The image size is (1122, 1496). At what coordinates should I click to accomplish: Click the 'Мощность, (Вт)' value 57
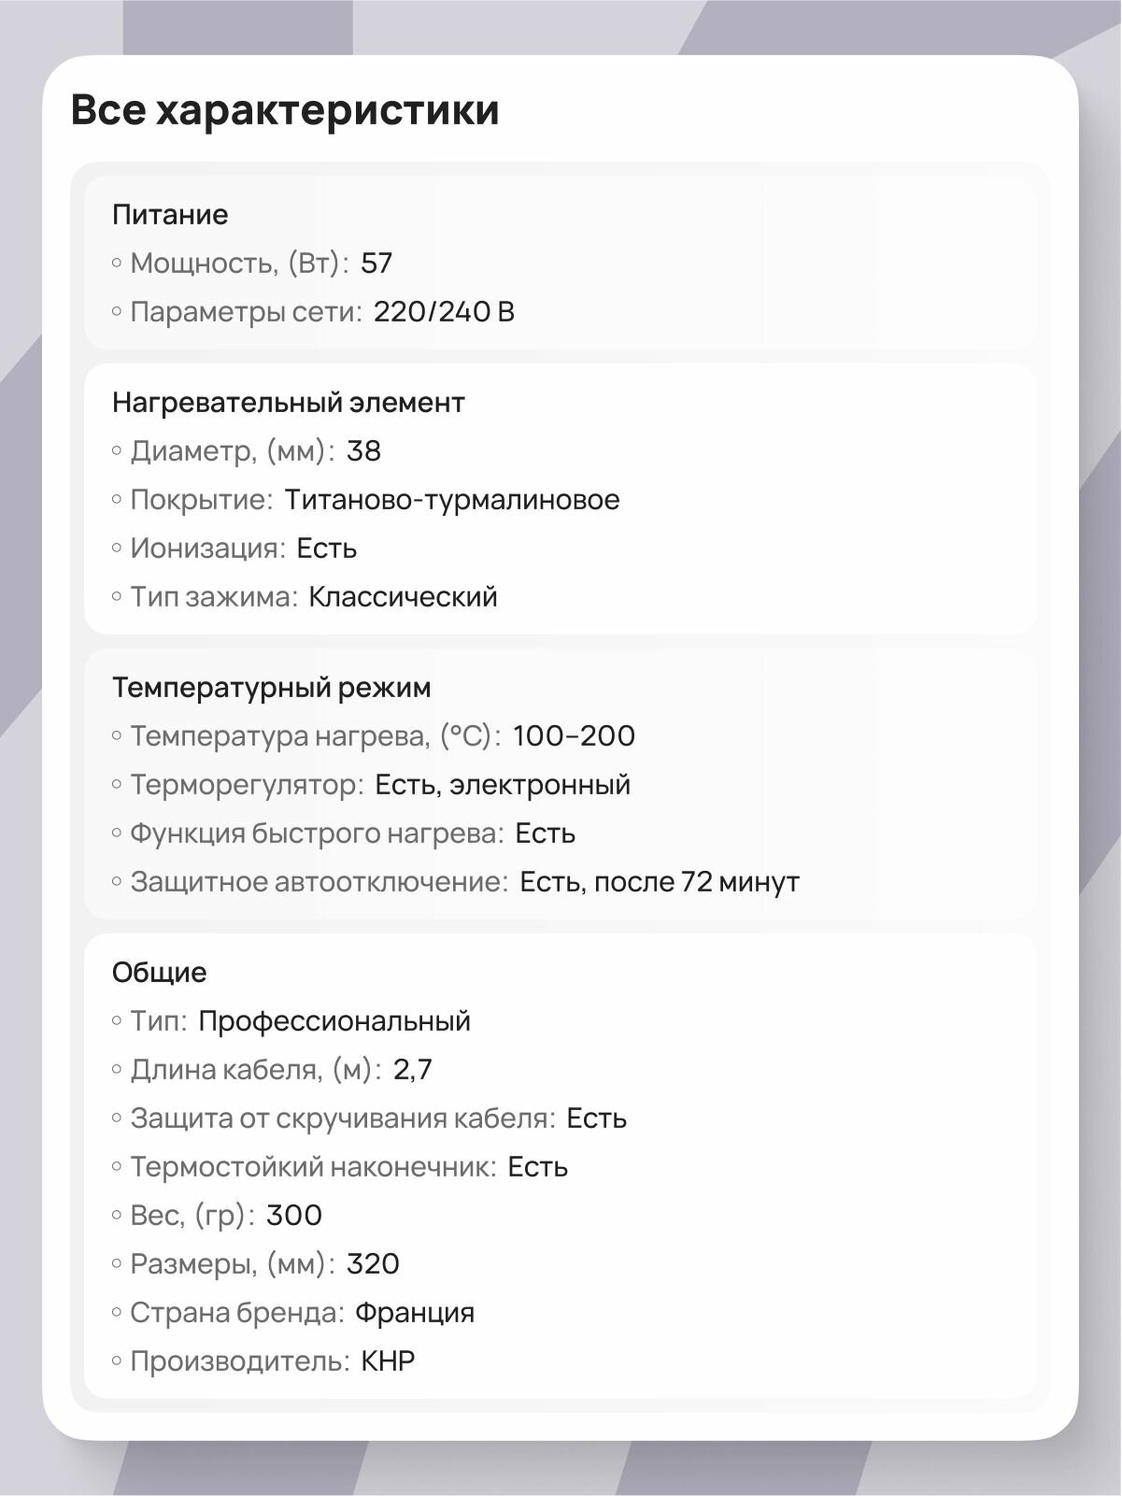click(376, 264)
